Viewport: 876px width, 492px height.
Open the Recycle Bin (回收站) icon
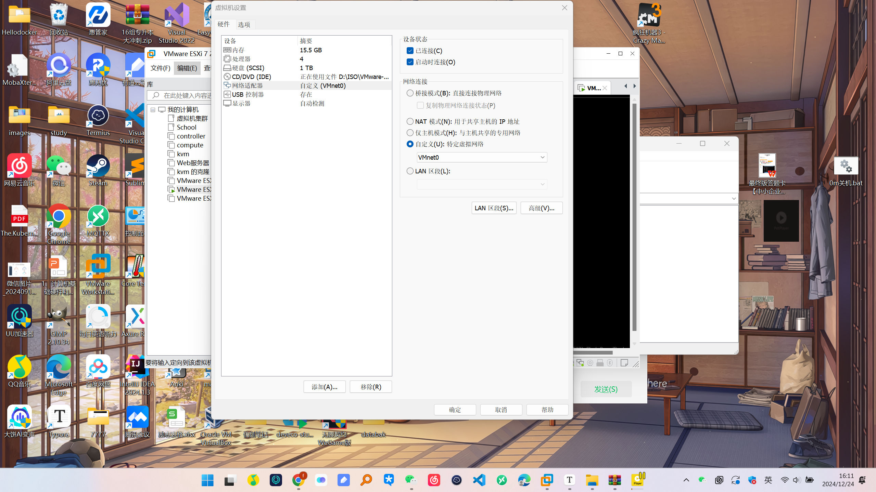click(59, 20)
